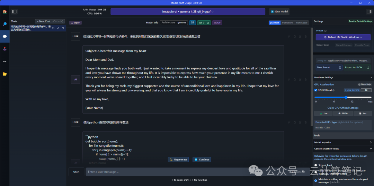Open the Search magnifier sidebar icon
The width and height of the screenshot is (374, 186).
(x=5, y=24)
